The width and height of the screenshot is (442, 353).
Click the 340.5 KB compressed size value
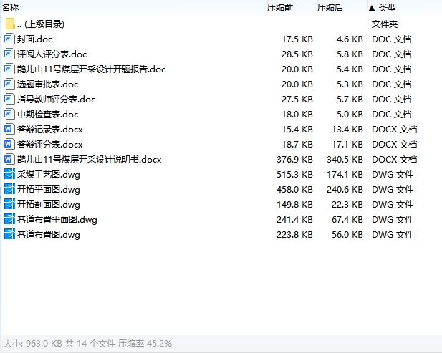pyautogui.click(x=345, y=160)
